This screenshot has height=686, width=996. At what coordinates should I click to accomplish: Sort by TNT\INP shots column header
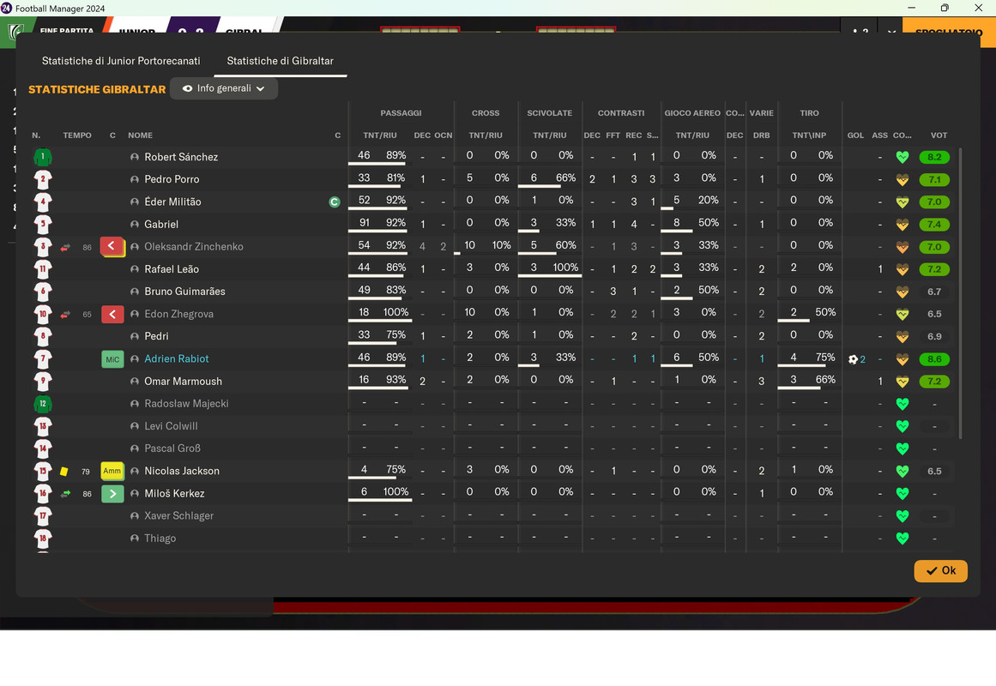(809, 135)
